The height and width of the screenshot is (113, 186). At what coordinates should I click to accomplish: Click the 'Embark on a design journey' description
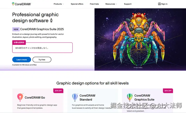point(38,36)
